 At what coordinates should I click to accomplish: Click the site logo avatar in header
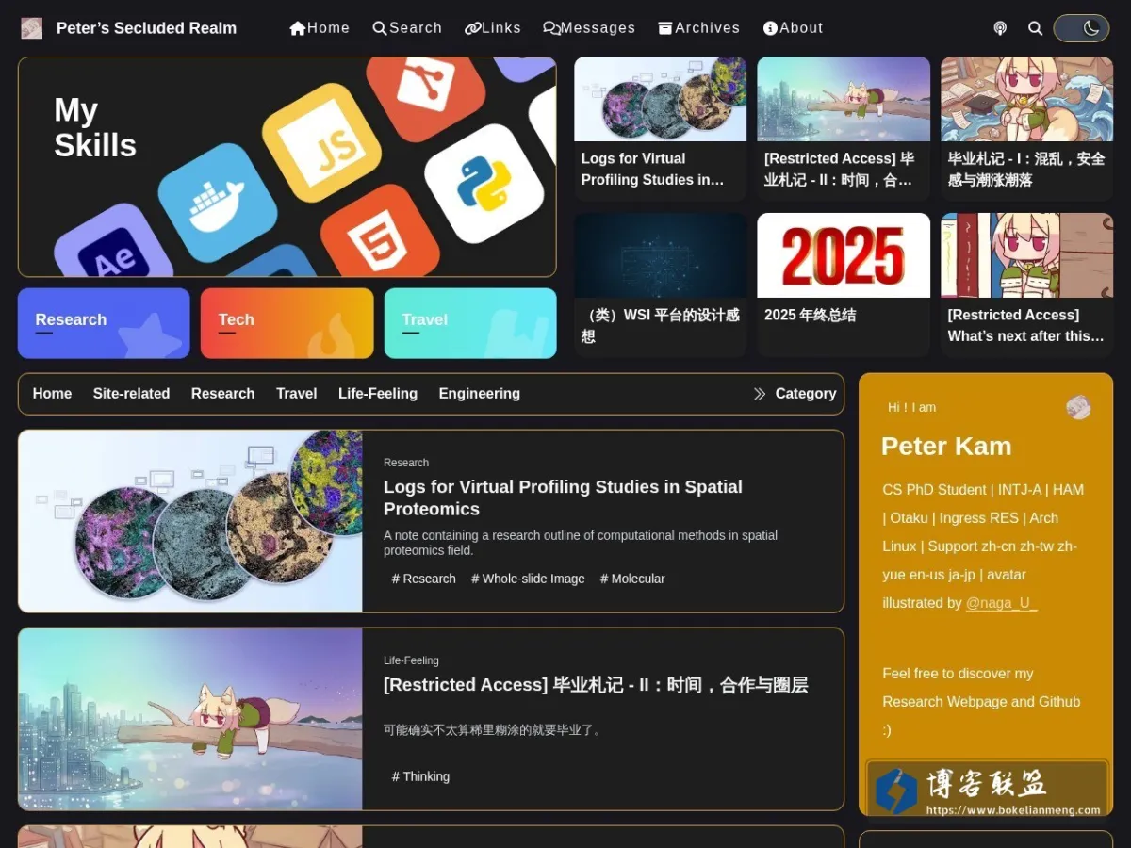click(32, 28)
